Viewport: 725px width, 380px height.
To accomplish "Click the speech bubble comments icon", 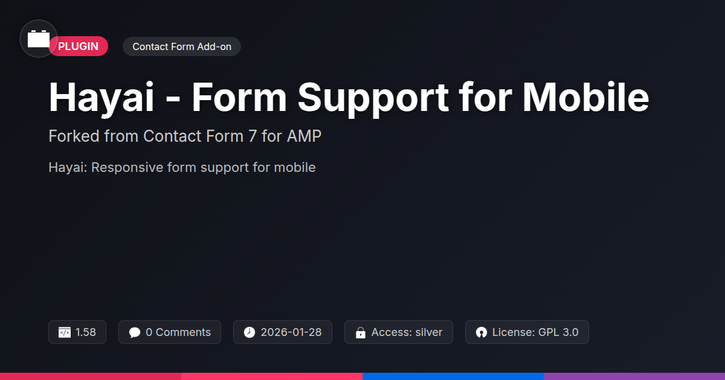I will point(135,332).
